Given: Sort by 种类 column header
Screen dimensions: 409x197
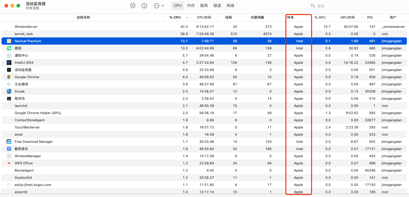Looking at the screenshot, I should click(290, 17).
